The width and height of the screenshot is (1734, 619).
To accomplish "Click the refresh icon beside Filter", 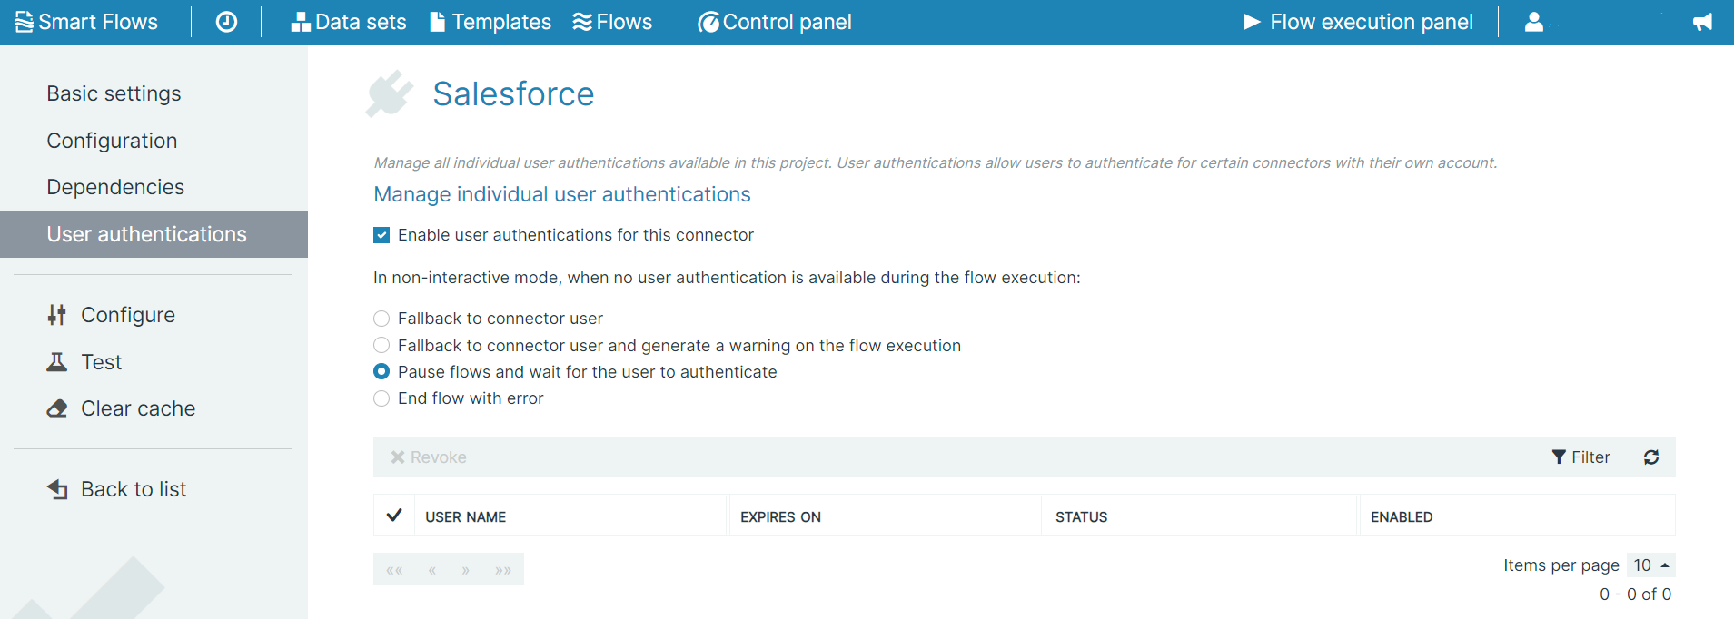I will point(1651,457).
